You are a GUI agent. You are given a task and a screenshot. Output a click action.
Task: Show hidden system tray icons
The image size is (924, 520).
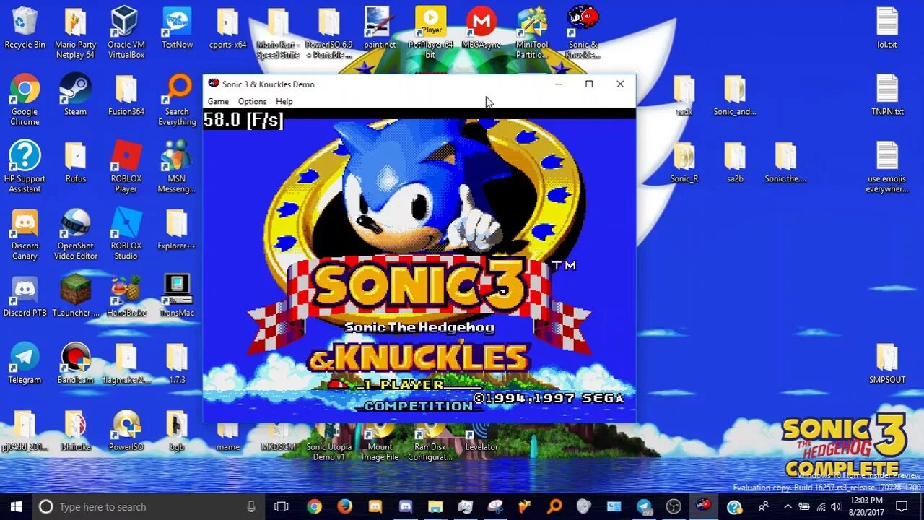pos(788,506)
